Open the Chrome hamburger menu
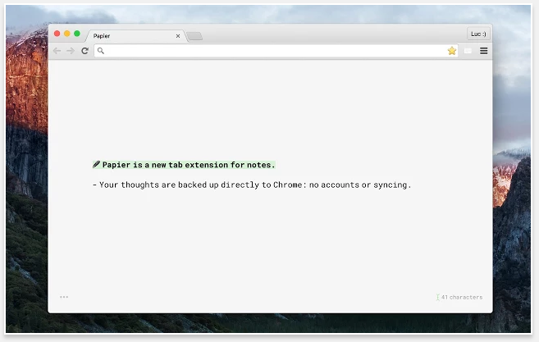 click(484, 51)
